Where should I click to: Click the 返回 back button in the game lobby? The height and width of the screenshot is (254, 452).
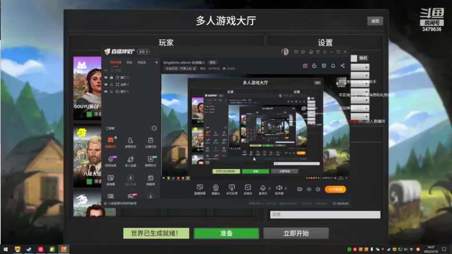[375, 21]
